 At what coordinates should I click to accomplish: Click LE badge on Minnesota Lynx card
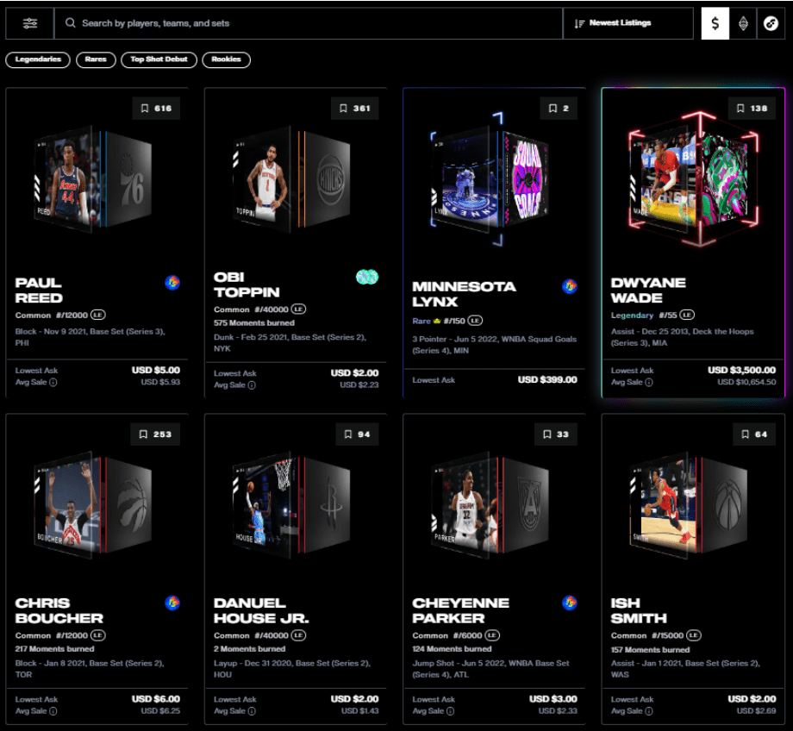(x=475, y=320)
